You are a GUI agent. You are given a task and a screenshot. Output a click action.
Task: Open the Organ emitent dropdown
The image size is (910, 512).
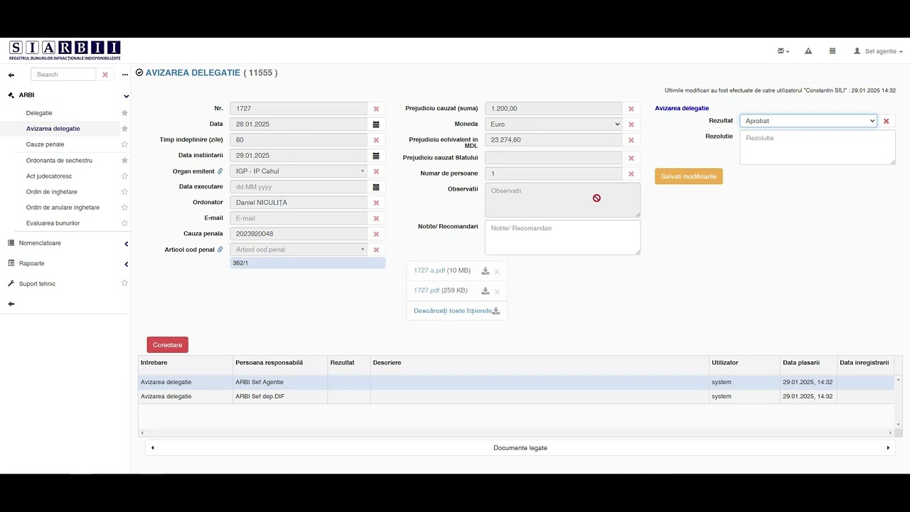pyautogui.click(x=299, y=171)
